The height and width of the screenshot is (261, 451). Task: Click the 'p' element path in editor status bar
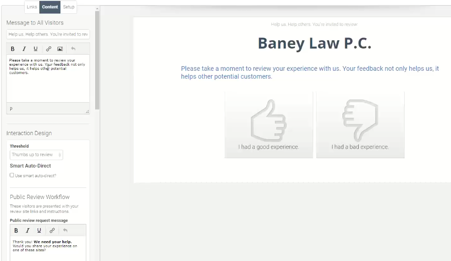click(x=11, y=108)
